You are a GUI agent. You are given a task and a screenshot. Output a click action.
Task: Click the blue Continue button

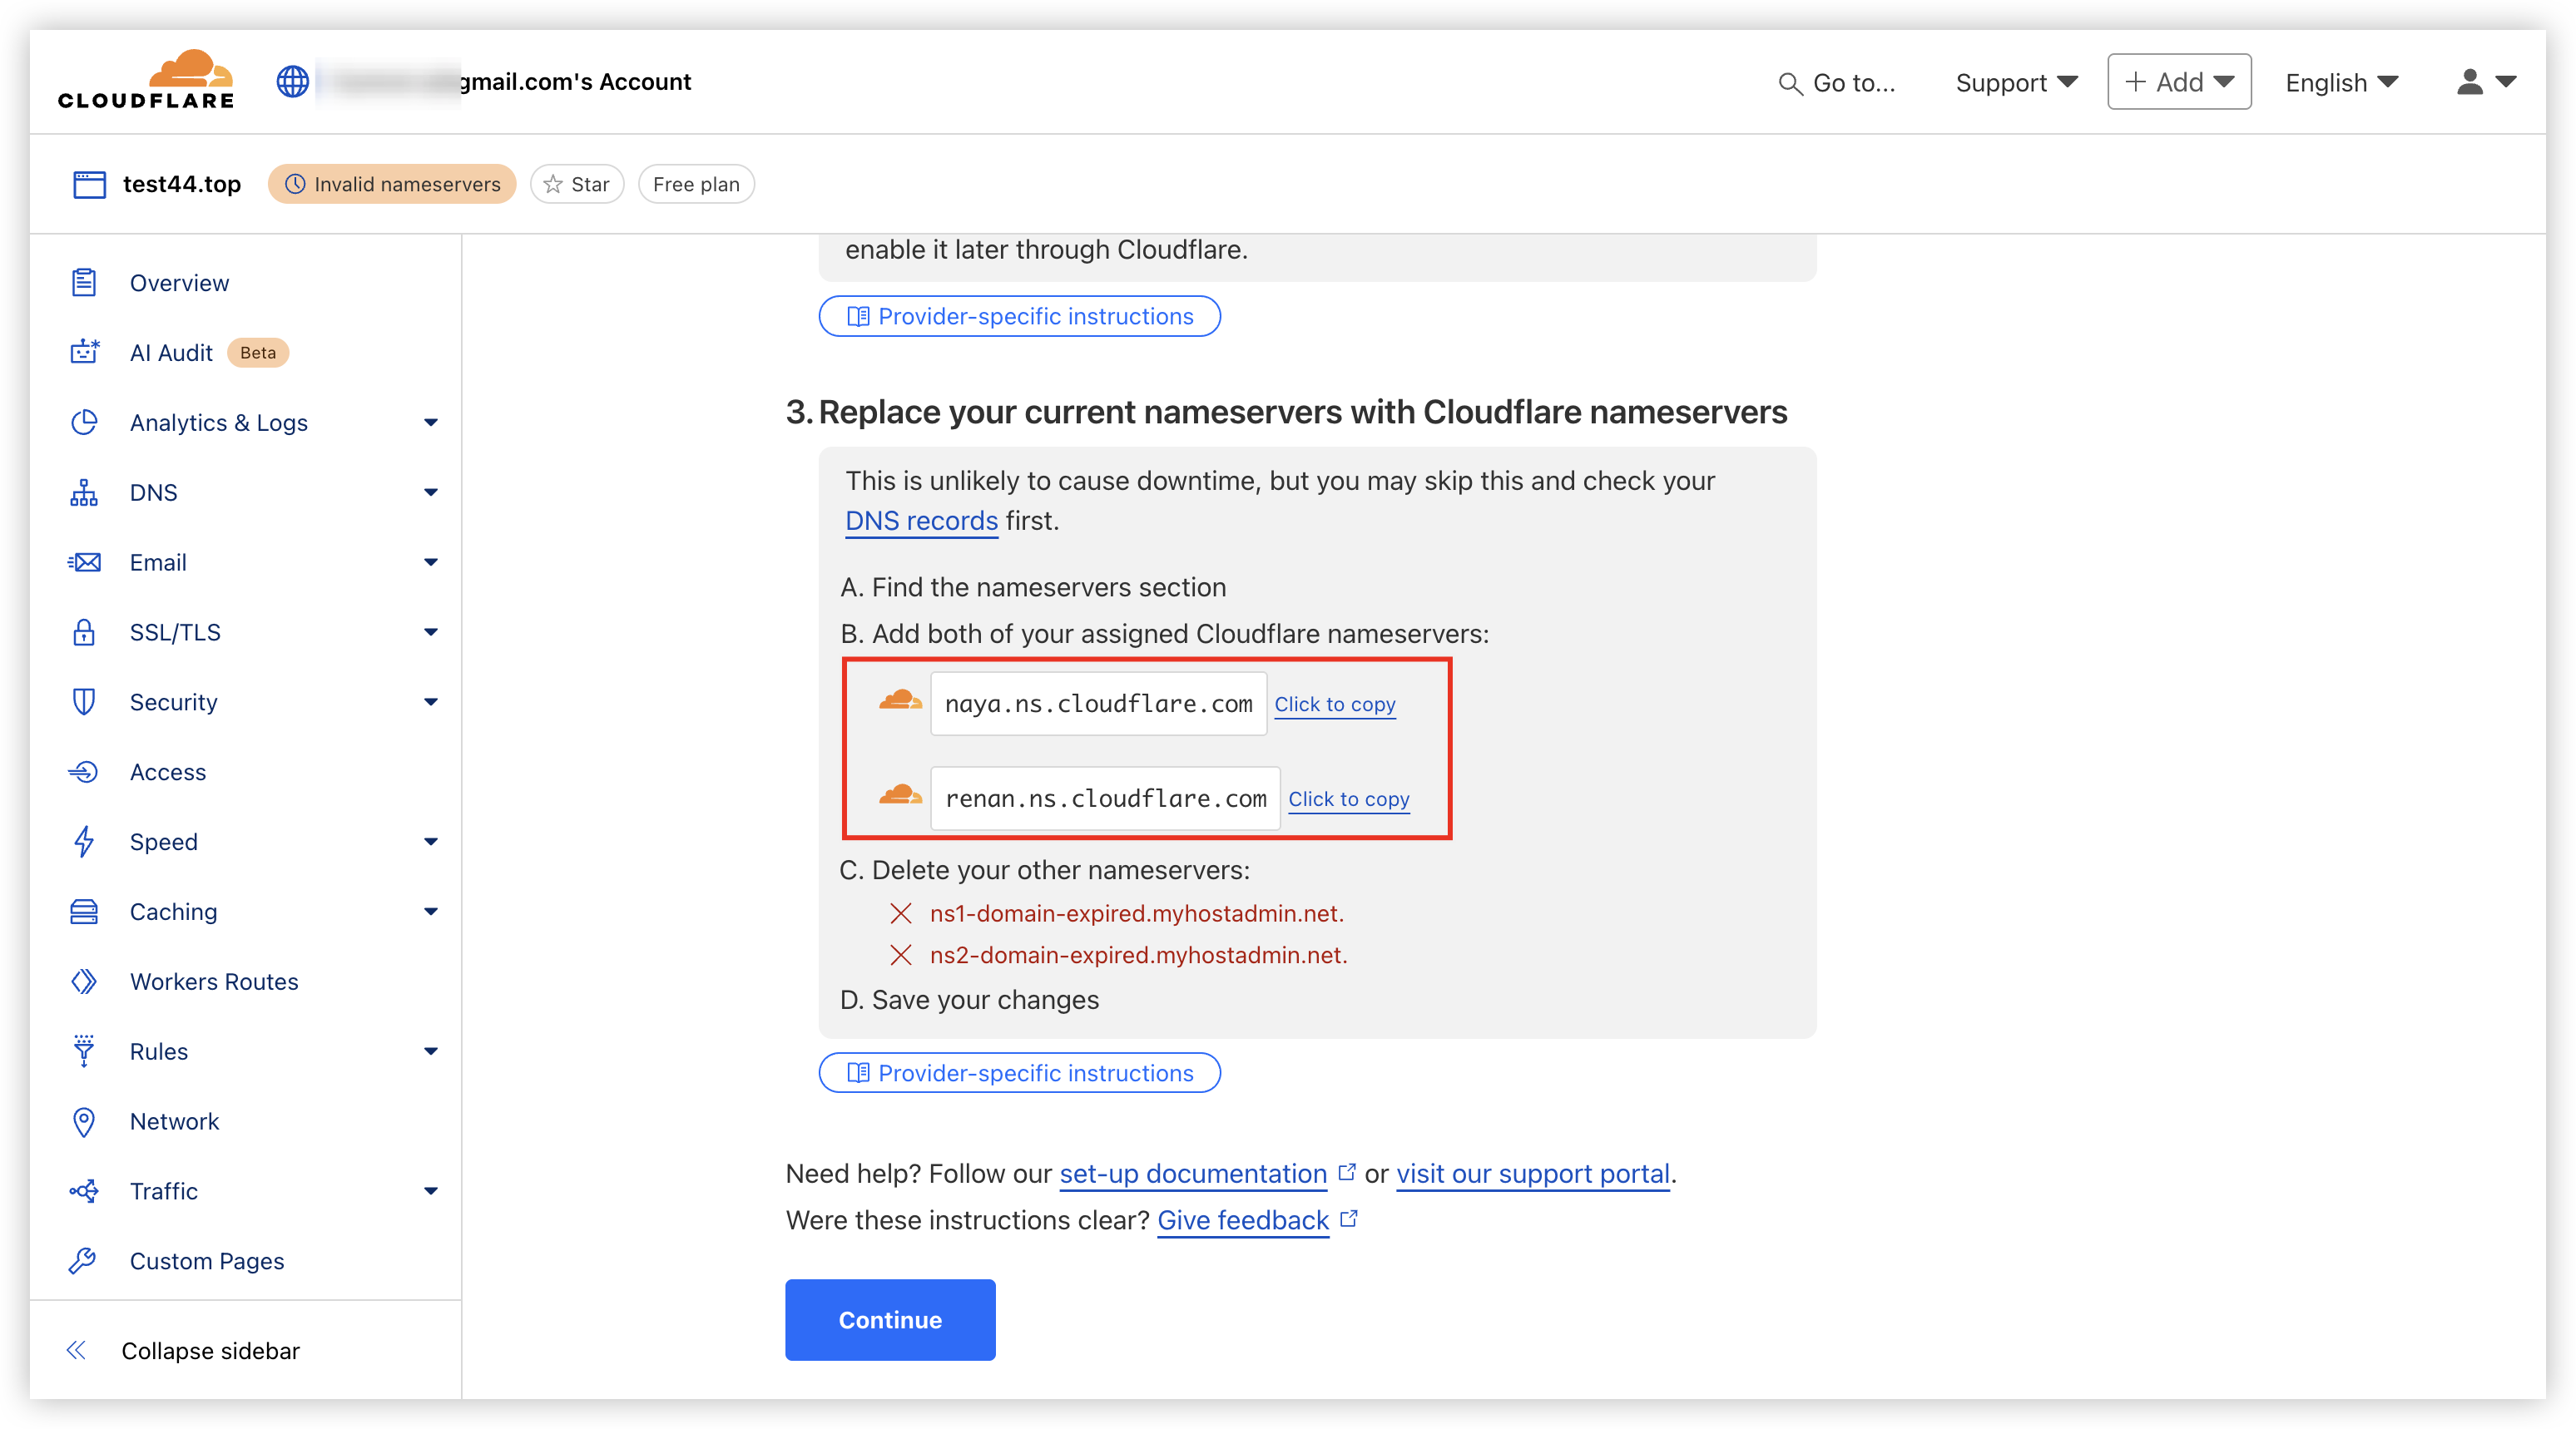click(x=890, y=1320)
